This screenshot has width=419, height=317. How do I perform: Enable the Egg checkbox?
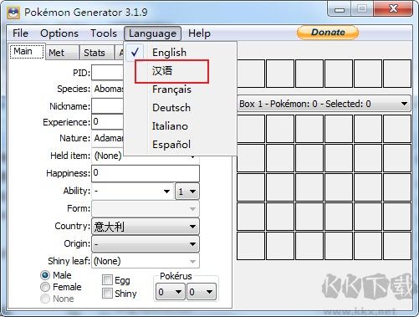point(107,280)
